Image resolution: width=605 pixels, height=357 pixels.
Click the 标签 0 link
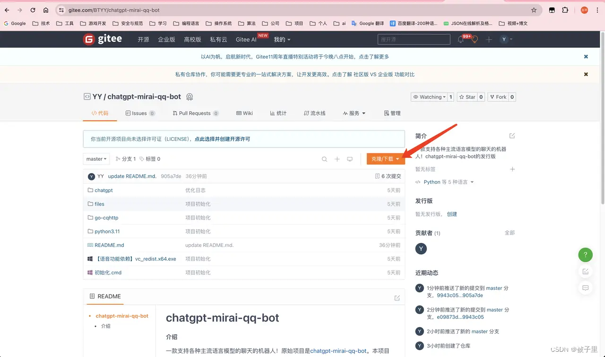coord(150,159)
